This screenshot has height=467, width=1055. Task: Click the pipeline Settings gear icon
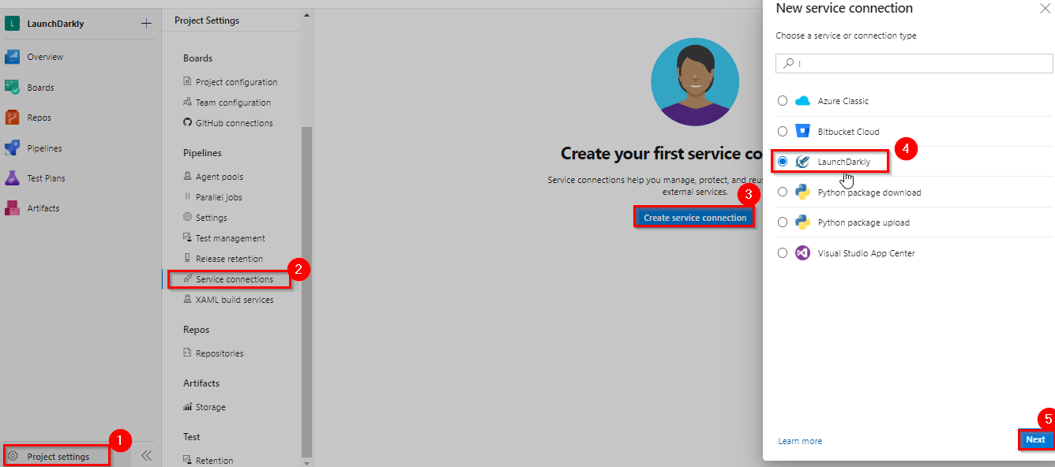tap(188, 217)
